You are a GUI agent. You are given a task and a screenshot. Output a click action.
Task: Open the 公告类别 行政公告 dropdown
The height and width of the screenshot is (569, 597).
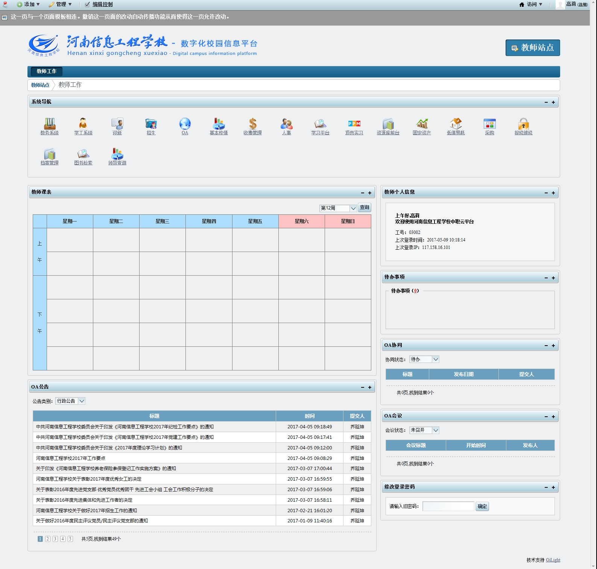[82, 401]
